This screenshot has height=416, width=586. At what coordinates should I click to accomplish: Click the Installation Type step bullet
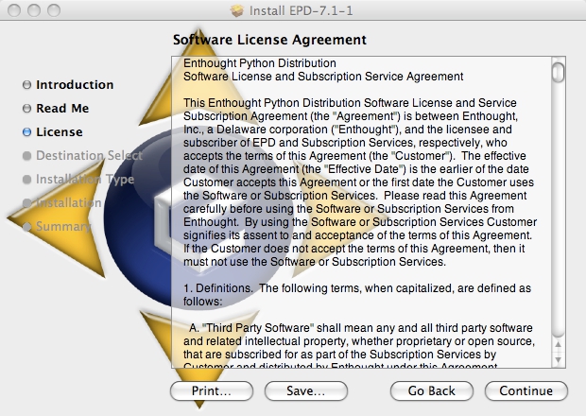(26, 180)
